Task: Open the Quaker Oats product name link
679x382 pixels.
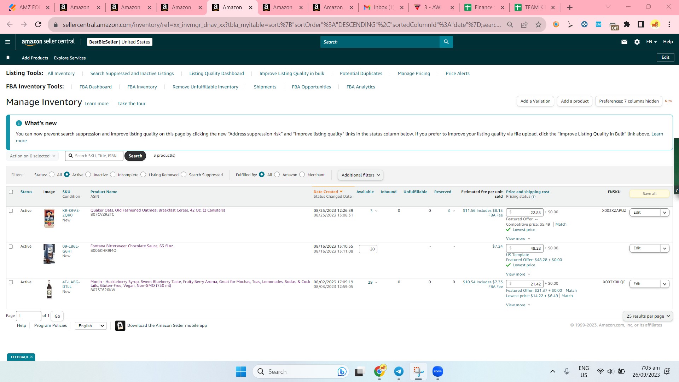Action: click(x=158, y=210)
